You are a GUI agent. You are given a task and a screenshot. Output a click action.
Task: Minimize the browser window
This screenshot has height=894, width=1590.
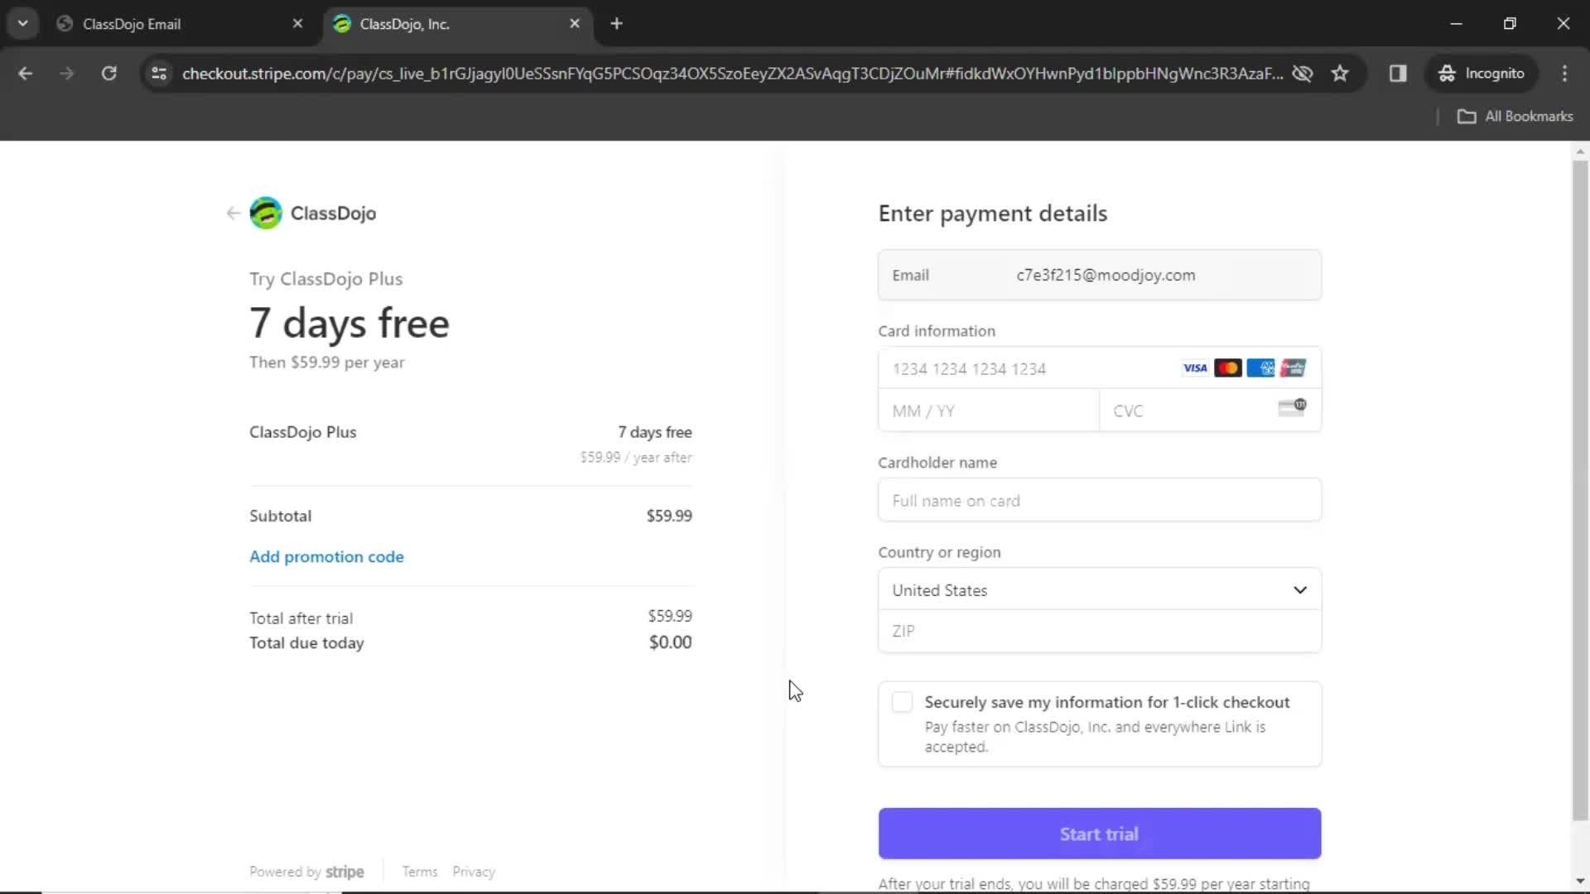[1457, 24]
